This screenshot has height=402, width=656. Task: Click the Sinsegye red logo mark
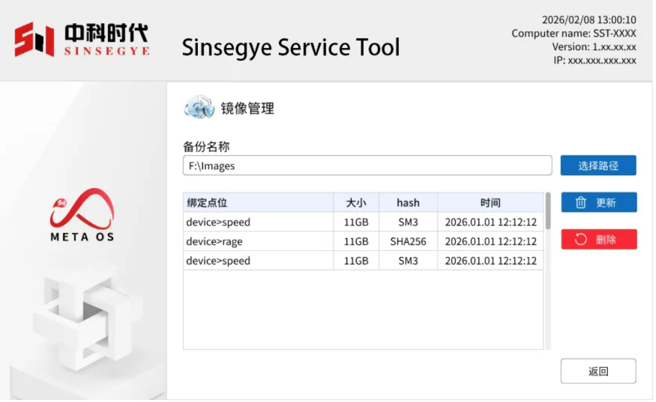(x=34, y=39)
